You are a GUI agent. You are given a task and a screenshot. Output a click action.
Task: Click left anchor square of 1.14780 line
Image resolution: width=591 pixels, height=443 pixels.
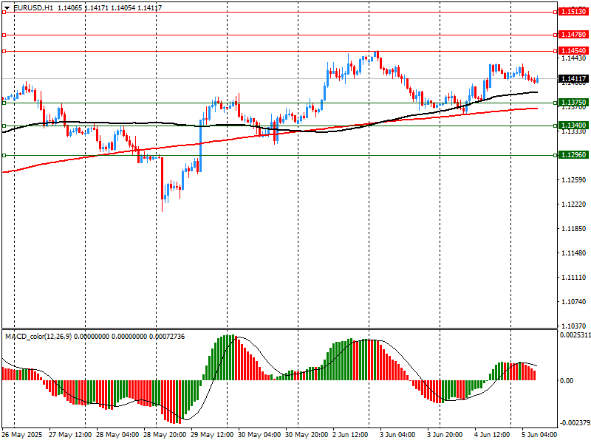[x=4, y=35]
